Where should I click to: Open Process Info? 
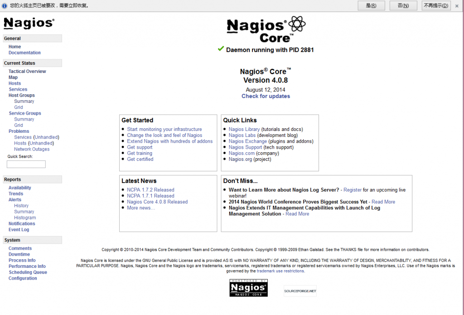22,260
